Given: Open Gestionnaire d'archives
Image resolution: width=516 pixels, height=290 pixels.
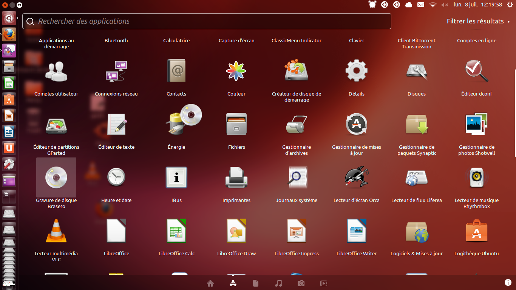Looking at the screenshot, I should coord(297,124).
